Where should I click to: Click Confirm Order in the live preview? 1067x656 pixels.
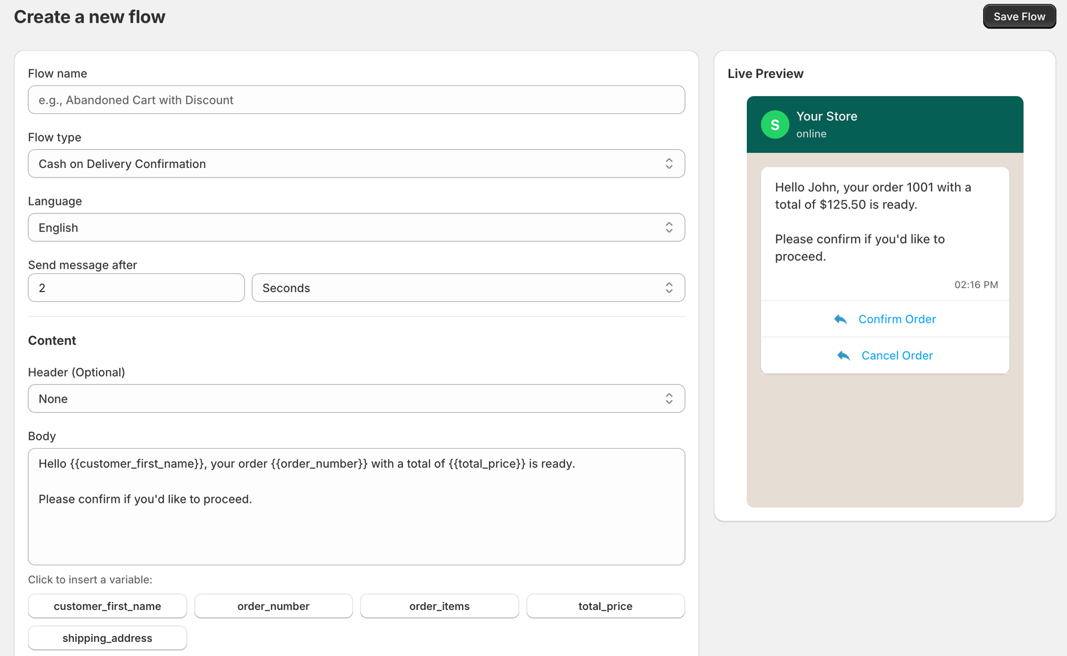pyautogui.click(x=896, y=319)
